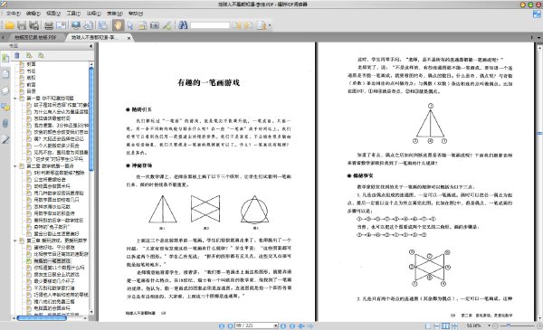543x330 pixels.
Task: Switch to single page view mode
Action: pos(428,325)
